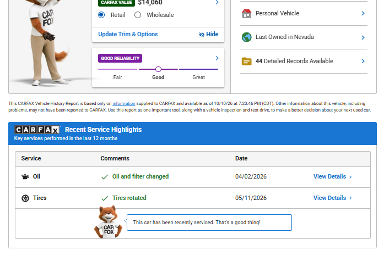Hide the CARFAX value details

209,34
